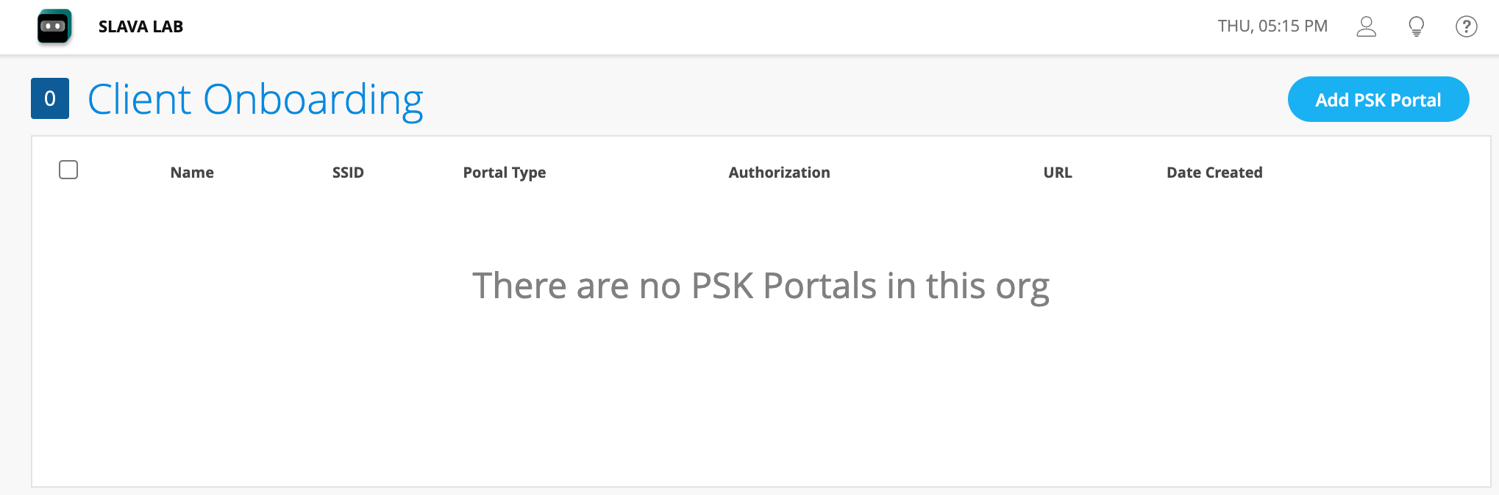Click the URL column header
This screenshot has height=495, width=1499.
[x=1057, y=173]
